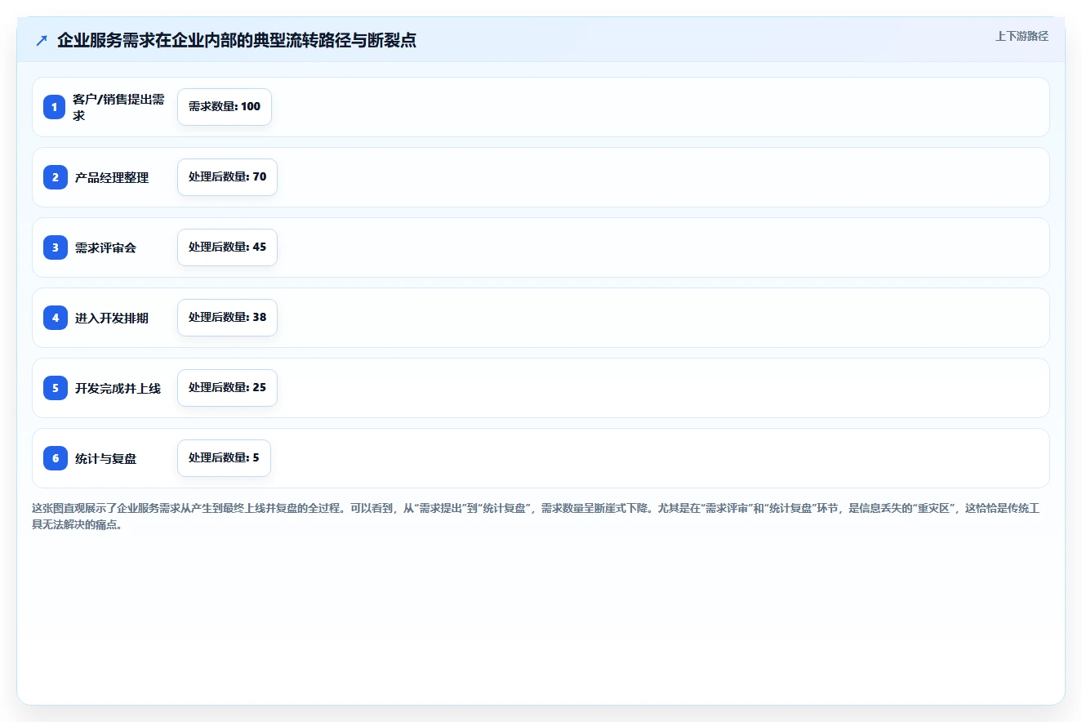Click the 需求评审会 step label
Image resolution: width=1082 pixels, height=722 pixels.
pos(105,247)
